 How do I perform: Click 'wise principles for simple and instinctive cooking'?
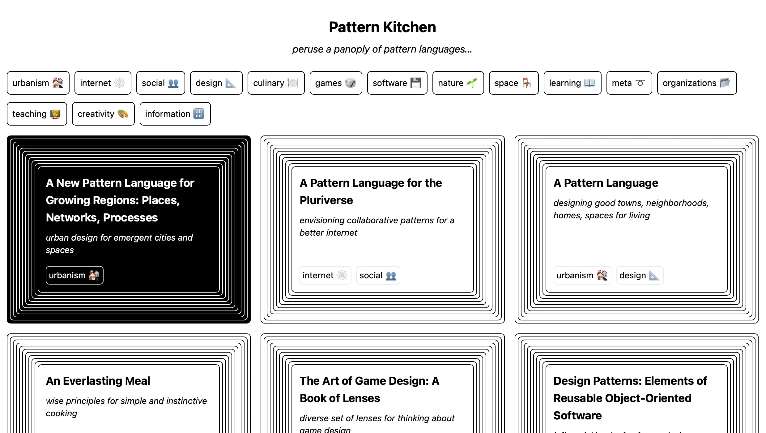[126, 407]
